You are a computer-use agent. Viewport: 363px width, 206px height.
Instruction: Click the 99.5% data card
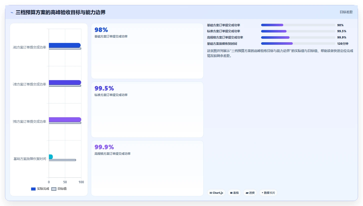pos(147,109)
